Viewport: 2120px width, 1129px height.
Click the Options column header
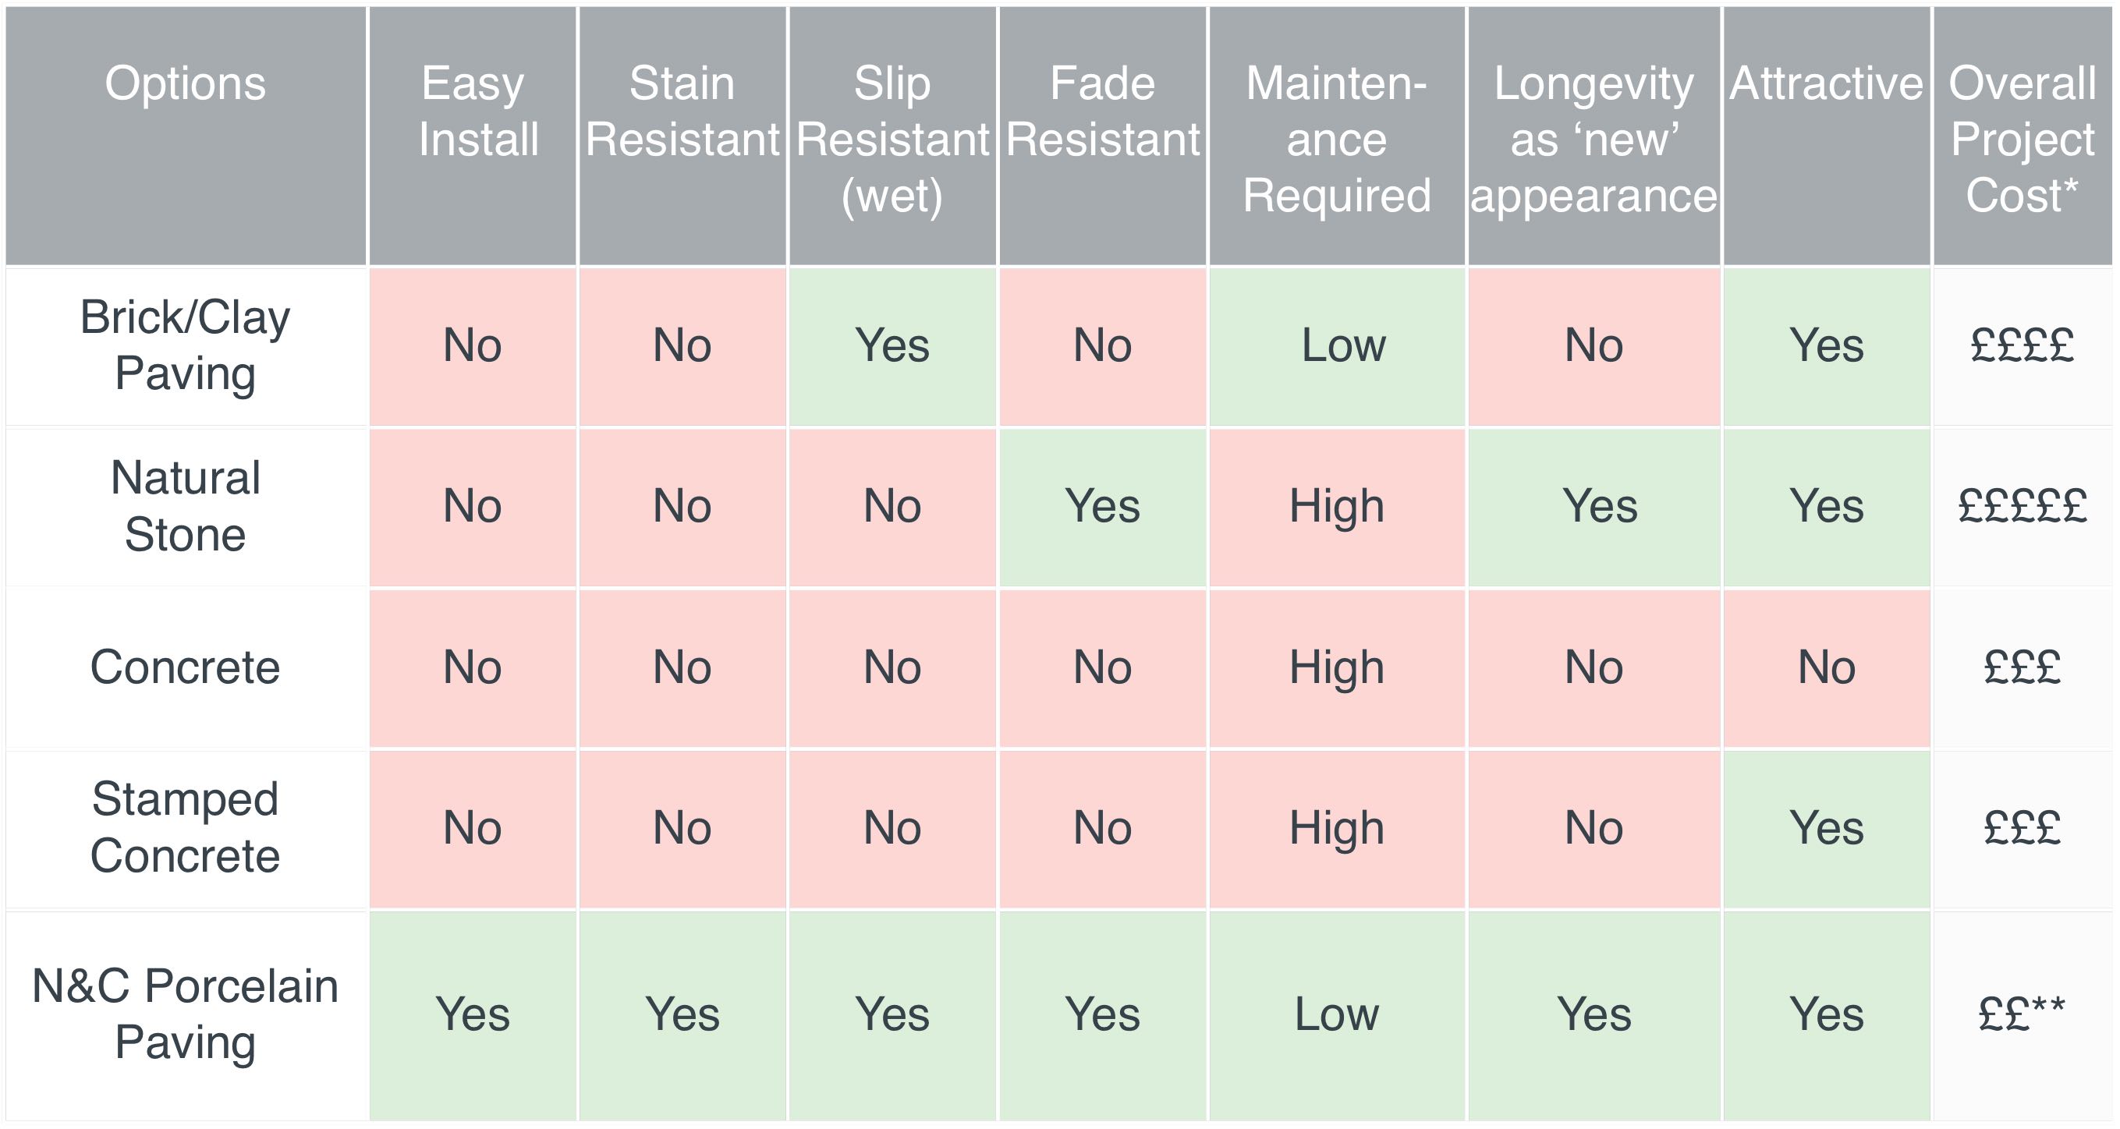(186, 136)
